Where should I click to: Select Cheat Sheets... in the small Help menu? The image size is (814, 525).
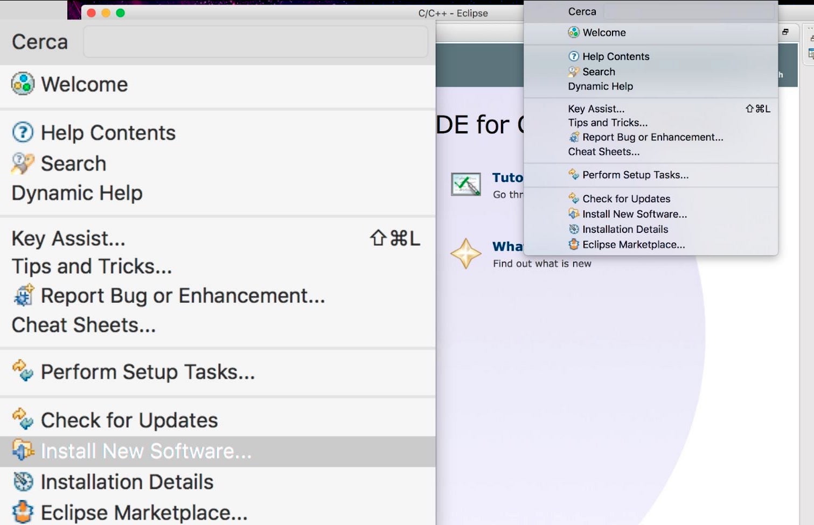pos(603,152)
